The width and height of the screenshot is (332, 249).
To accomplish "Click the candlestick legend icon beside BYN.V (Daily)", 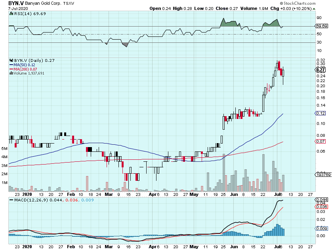I will tap(11, 60).
